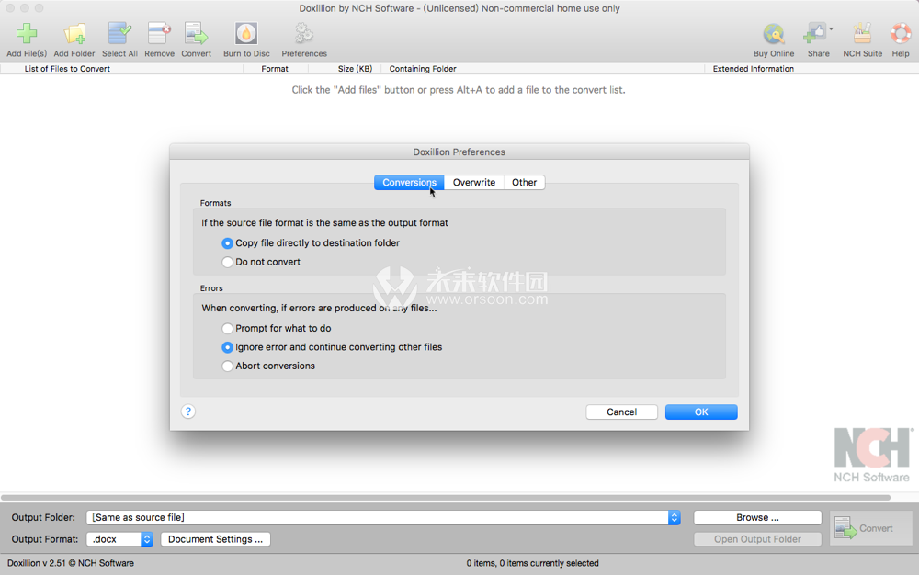Expand the Output Folder dropdown arrow
Screen dimensions: 919x575
[x=674, y=518]
